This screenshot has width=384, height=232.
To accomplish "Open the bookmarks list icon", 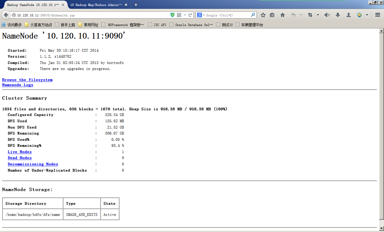I will click(272, 15).
